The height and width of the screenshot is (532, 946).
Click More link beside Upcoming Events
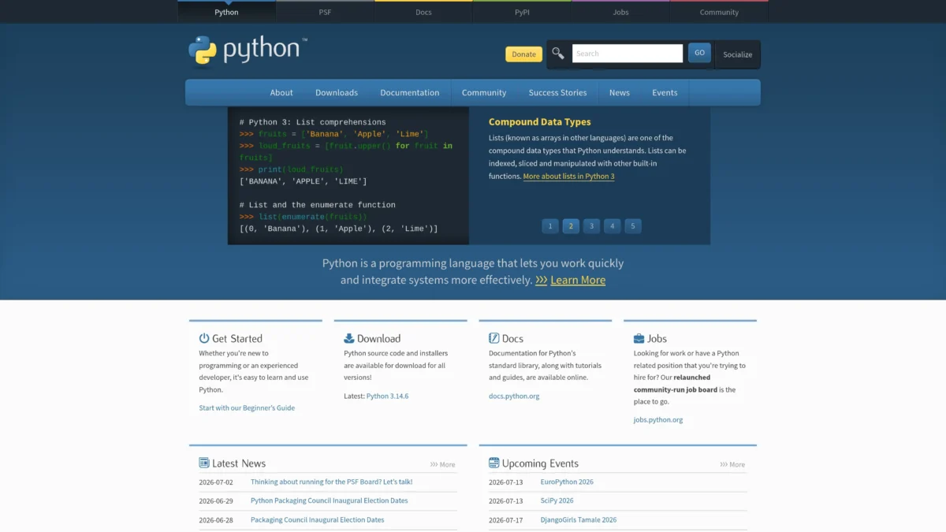click(x=732, y=464)
